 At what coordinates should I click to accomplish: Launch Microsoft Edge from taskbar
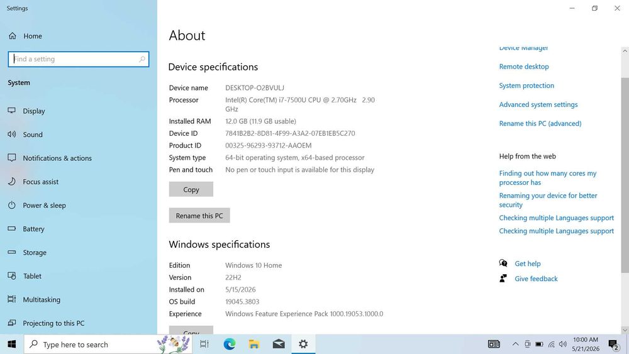230,345
